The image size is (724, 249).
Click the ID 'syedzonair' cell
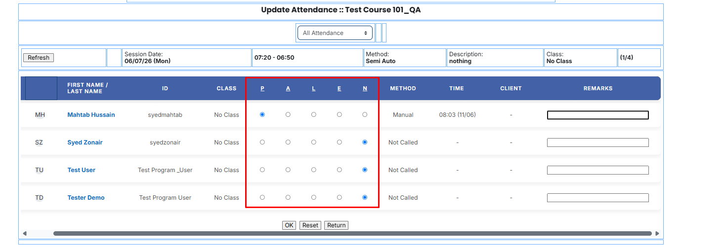(x=165, y=142)
